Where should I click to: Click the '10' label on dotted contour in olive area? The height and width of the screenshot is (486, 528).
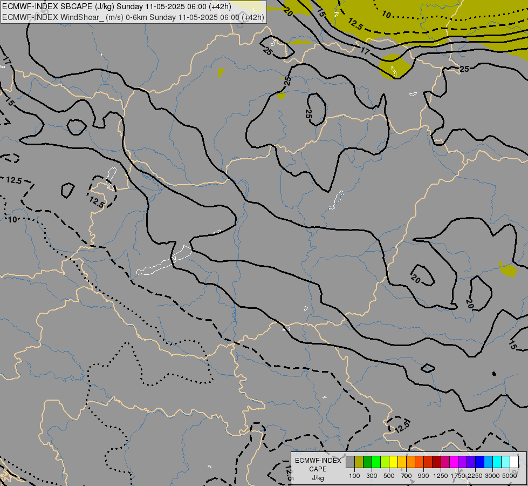(x=387, y=15)
